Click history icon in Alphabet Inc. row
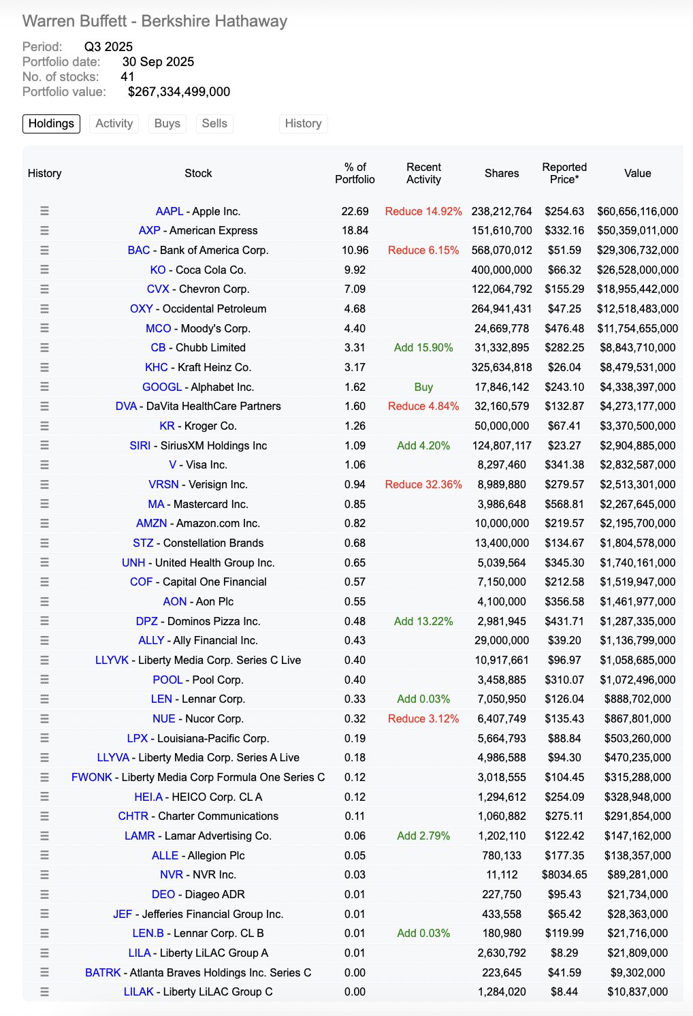The width and height of the screenshot is (693, 1016). 44,387
